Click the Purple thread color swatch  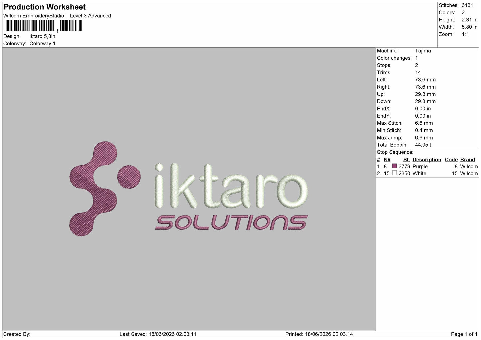[394, 166]
